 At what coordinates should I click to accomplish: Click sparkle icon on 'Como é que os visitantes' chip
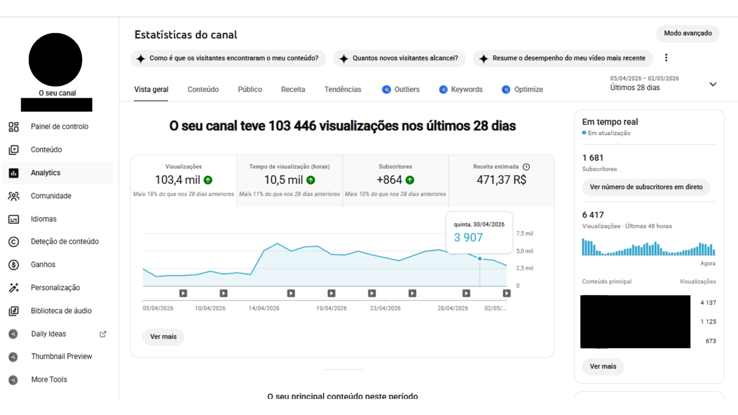point(141,59)
